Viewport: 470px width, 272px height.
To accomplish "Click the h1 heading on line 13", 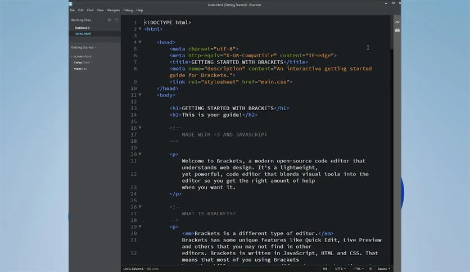I will pyautogui.click(x=229, y=108).
